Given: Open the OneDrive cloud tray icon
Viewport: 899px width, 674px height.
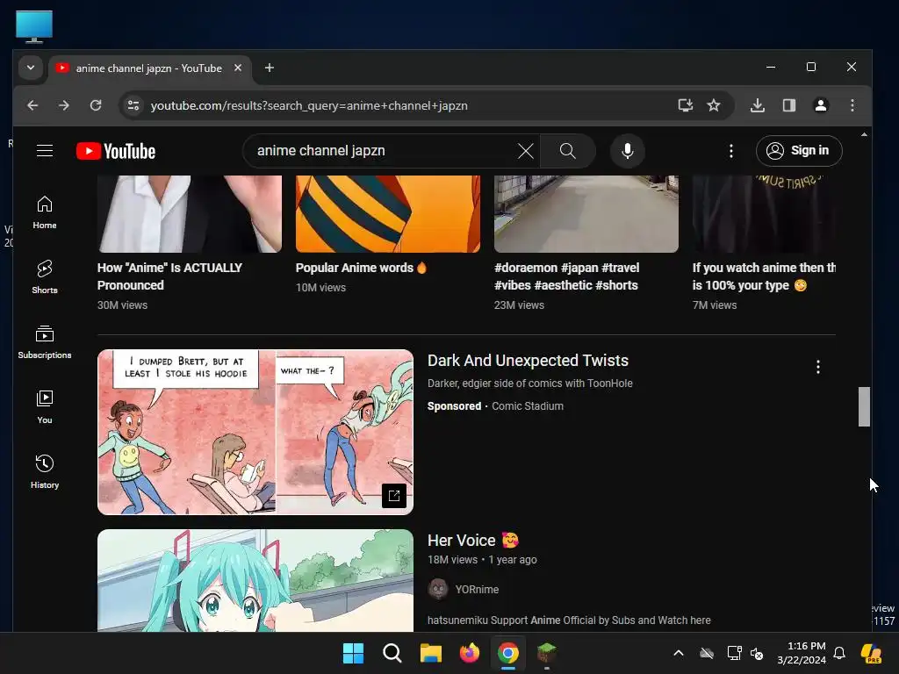Looking at the screenshot, I should 707,653.
